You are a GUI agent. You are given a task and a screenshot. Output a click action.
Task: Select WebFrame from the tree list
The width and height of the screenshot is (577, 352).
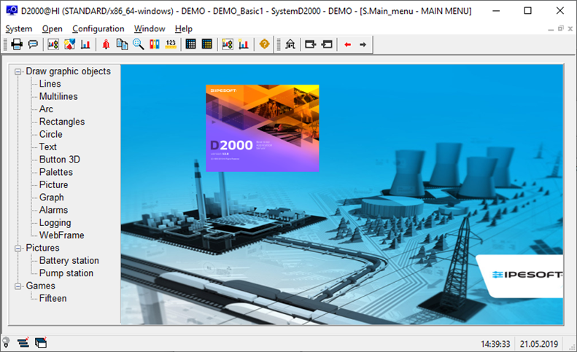[61, 235]
